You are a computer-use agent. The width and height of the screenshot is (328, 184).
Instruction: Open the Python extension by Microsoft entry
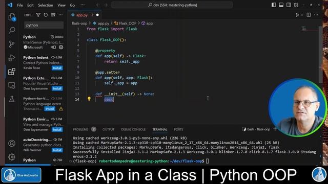[x=43, y=42]
